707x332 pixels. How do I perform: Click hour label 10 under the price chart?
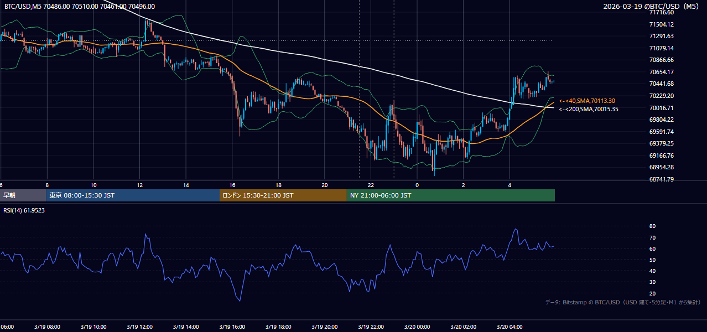[x=93, y=185]
